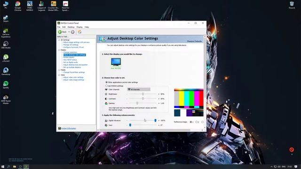Click the color bars reference image
Image resolution: width=301 pixels, height=169 pixels.
(x=189, y=102)
